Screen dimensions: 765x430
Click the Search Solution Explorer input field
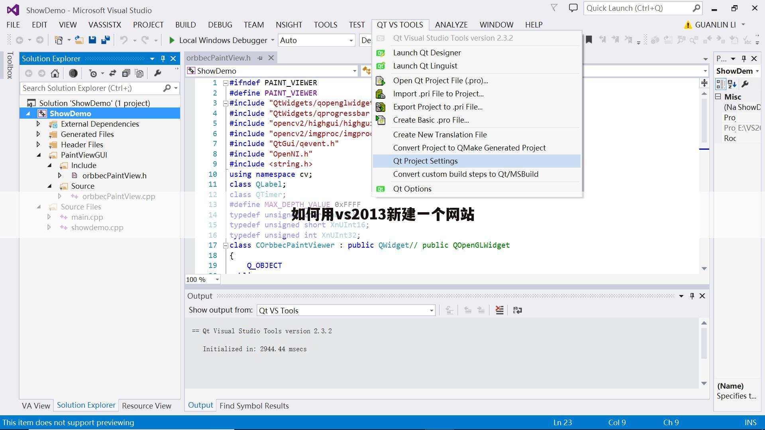click(x=92, y=88)
